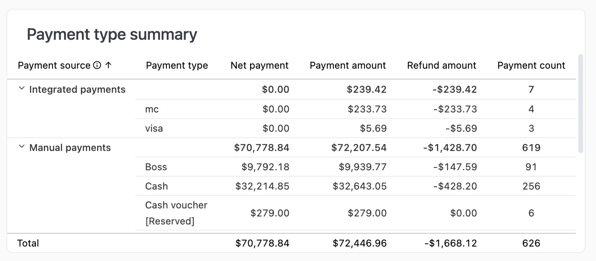Select the Cash voucher [Reserved] row

click(176, 213)
